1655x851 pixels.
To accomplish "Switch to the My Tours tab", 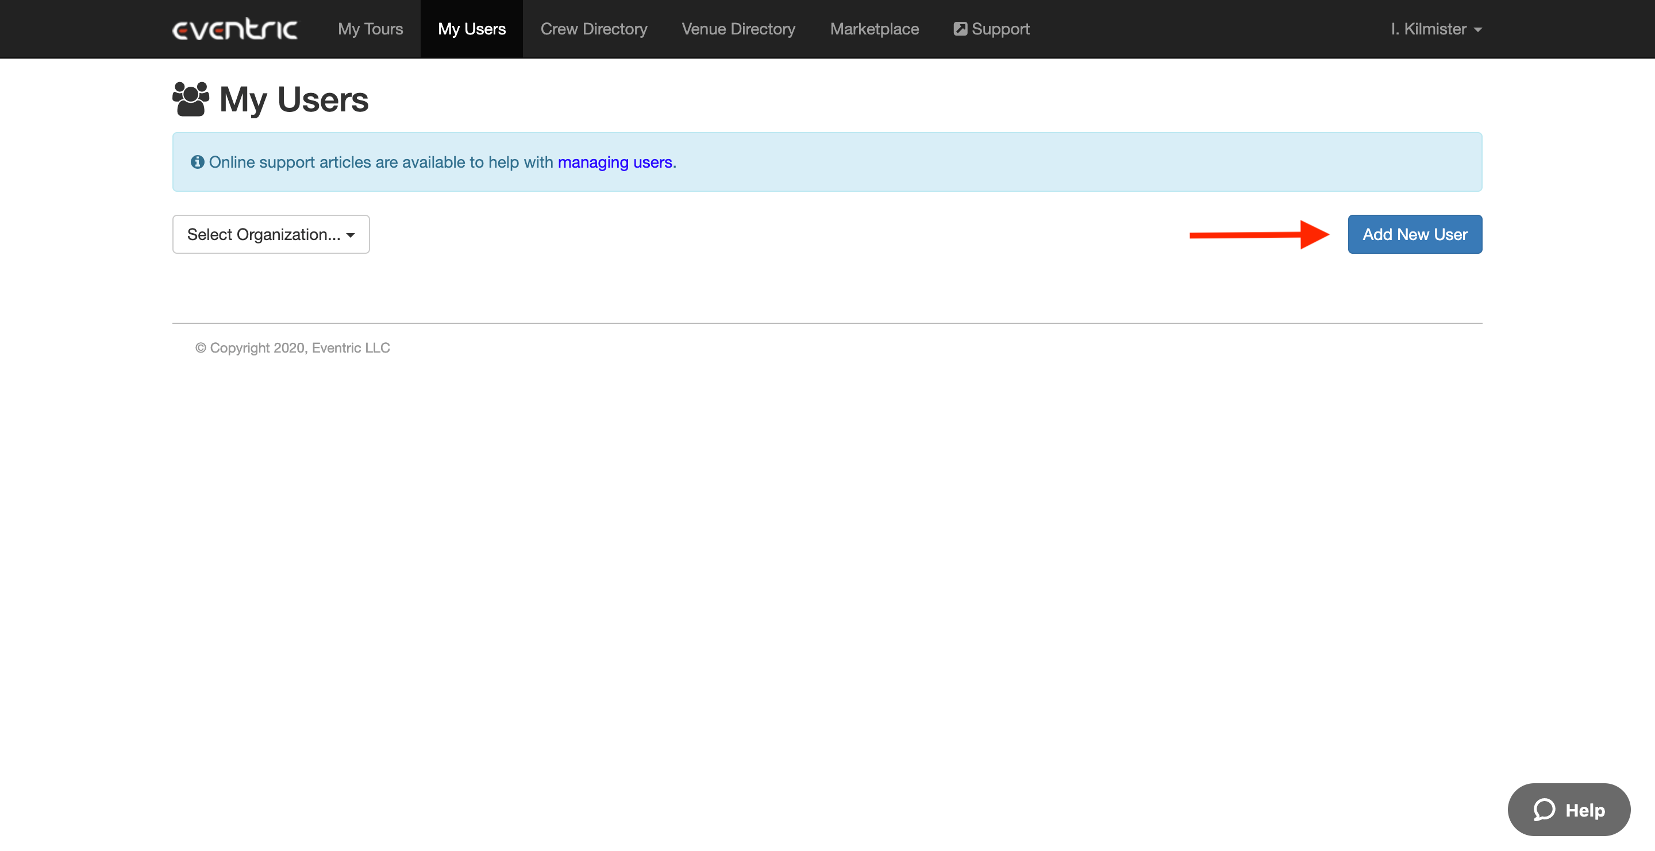I will [370, 29].
